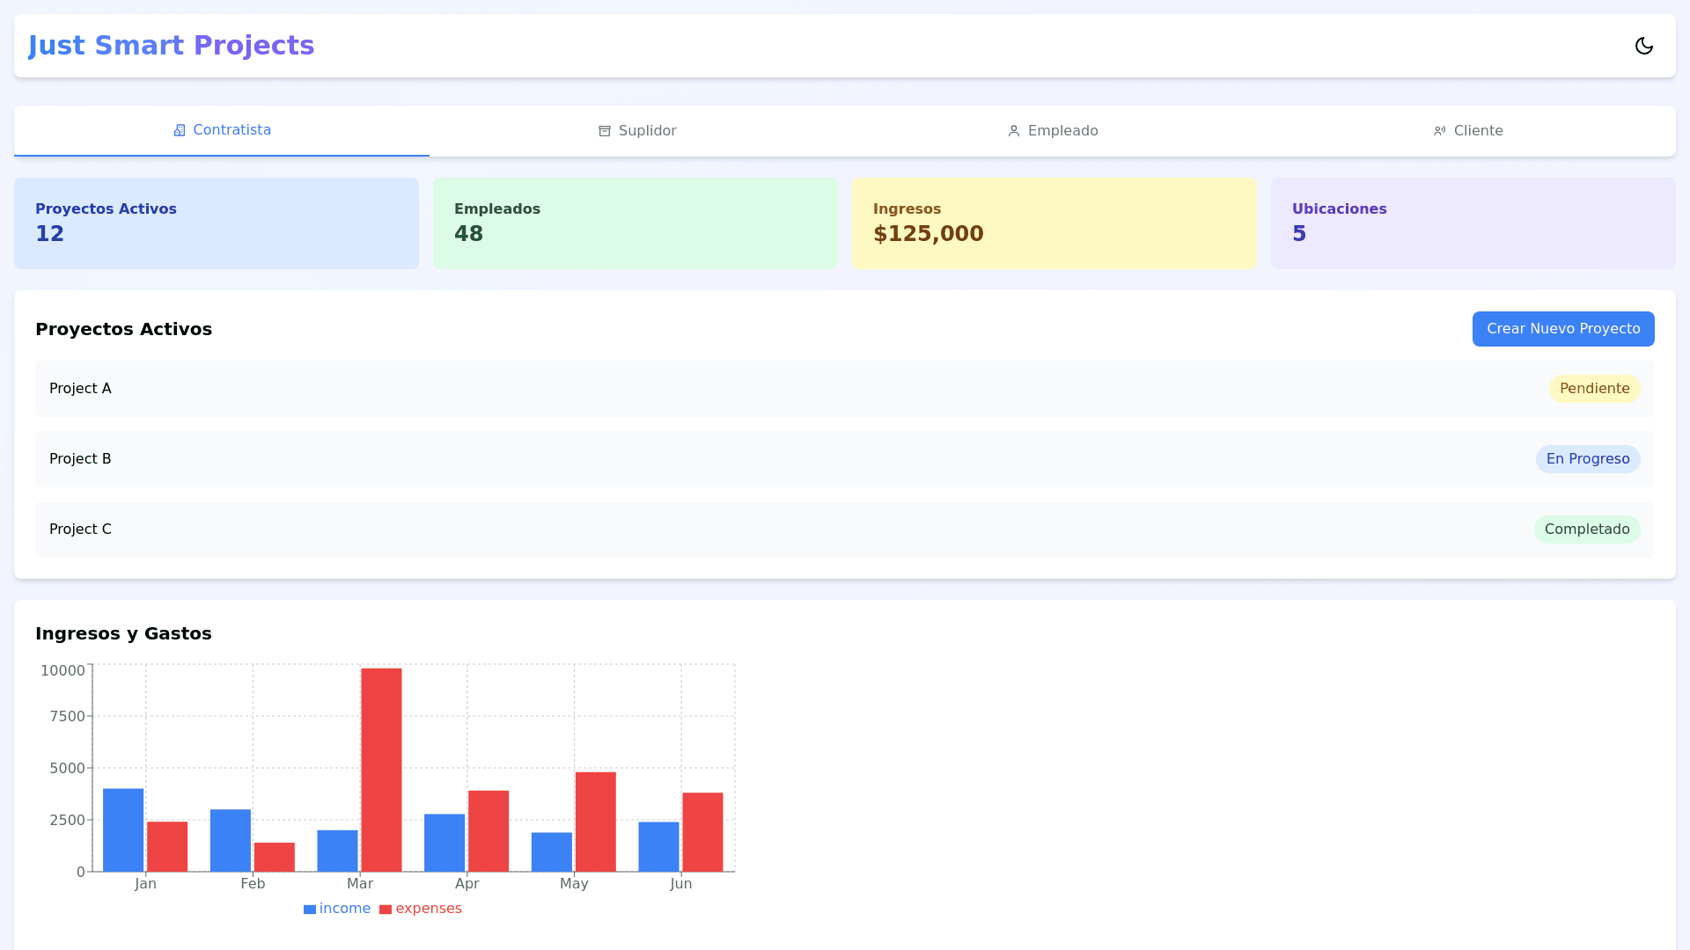Open the Cliente tab
The width and height of the screenshot is (1690, 950).
pyautogui.click(x=1478, y=131)
